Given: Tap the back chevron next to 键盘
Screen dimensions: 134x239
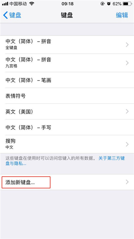Looking at the screenshot, I should (x=5, y=15).
